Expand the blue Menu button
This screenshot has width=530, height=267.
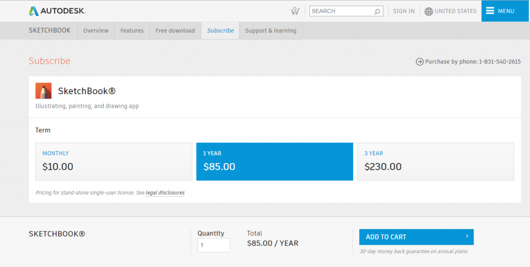pos(505,11)
